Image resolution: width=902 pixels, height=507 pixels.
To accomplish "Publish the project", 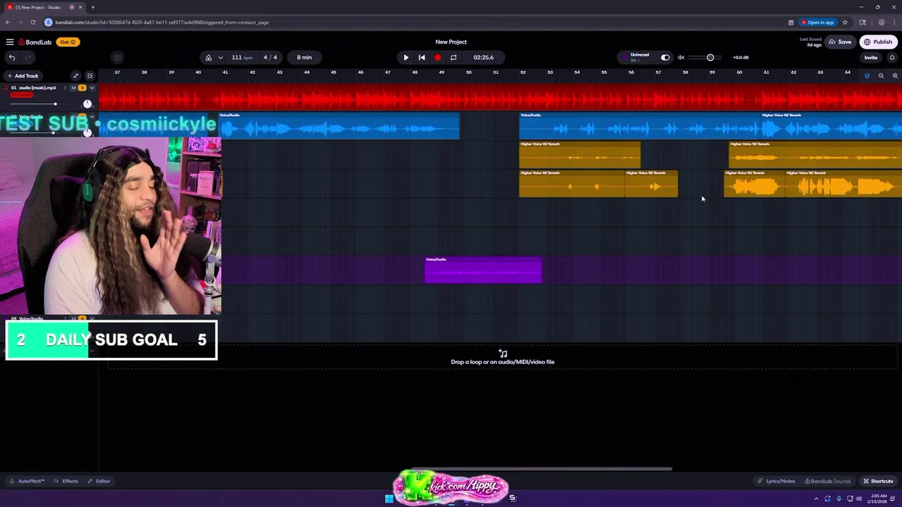I will tap(878, 42).
